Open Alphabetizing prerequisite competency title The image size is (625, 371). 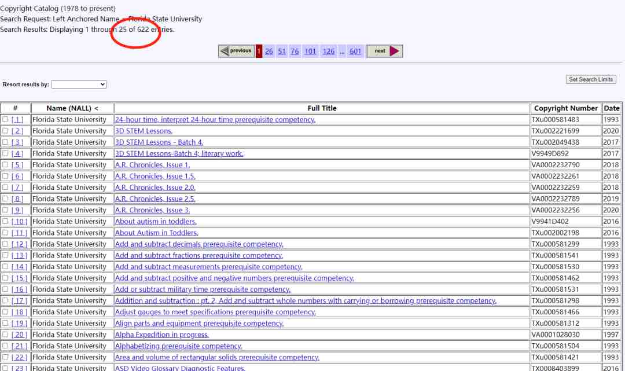(x=179, y=346)
